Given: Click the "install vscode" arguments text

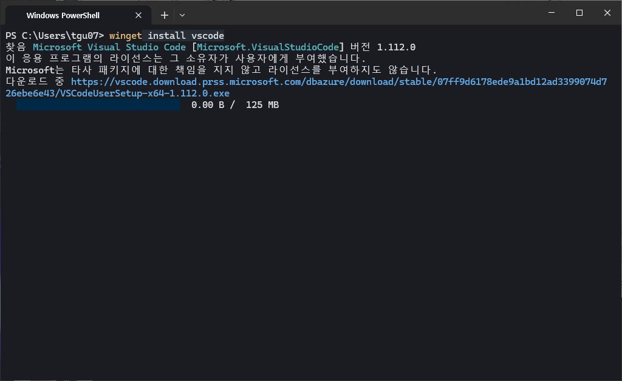Looking at the screenshot, I should [x=186, y=36].
